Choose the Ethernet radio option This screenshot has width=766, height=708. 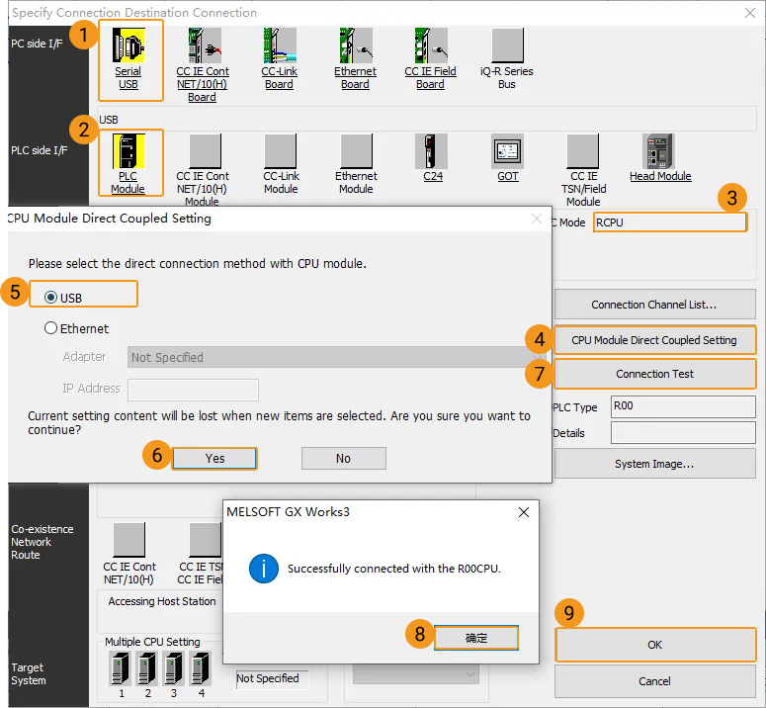pyautogui.click(x=51, y=328)
